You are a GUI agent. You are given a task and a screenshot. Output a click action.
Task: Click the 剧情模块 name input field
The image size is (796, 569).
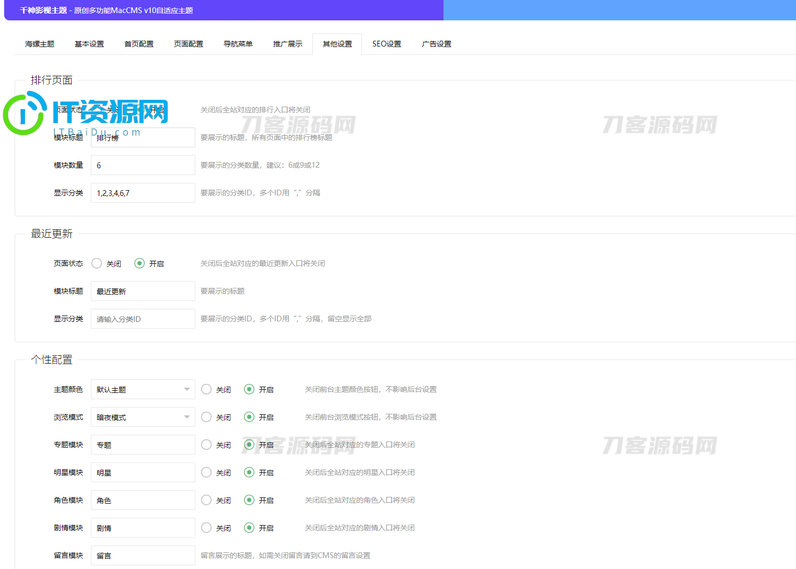(143, 528)
